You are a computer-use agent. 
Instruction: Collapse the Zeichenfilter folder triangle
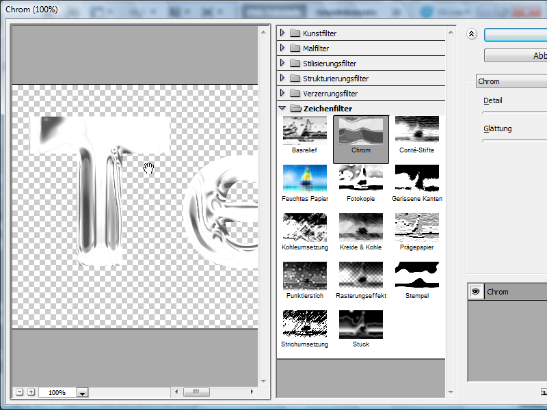(x=282, y=108)
